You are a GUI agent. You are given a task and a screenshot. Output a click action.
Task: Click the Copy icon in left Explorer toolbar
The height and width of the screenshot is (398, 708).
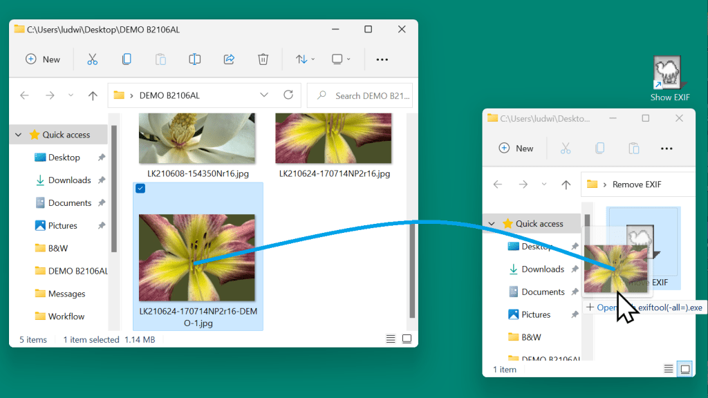point(127,59)
